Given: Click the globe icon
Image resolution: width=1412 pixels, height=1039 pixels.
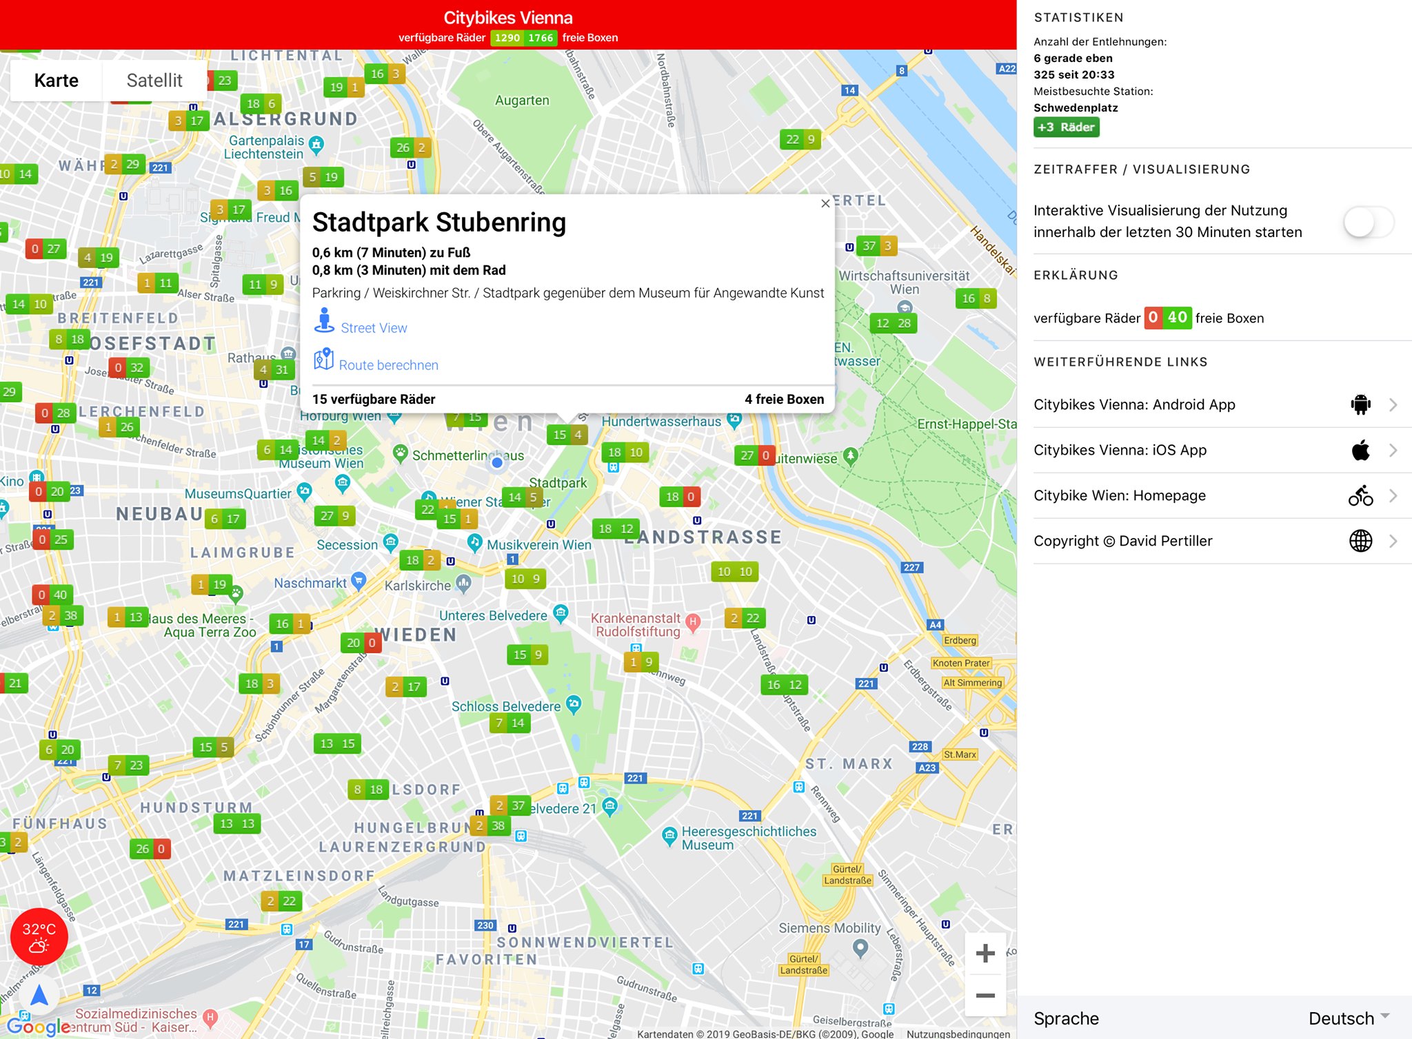Looking at the screenshot, I should click(1361, 541).
